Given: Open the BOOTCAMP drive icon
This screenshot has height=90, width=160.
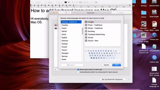Looking at the screenshot, I should pyautogui.click(x=154, y=14).
